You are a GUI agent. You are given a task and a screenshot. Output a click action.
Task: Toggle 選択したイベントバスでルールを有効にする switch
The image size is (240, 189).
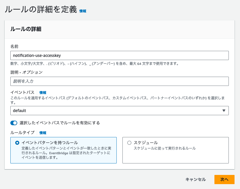(14, 123)
